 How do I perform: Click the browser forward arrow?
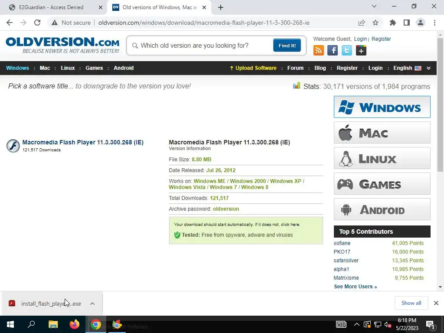coord(23,23)
